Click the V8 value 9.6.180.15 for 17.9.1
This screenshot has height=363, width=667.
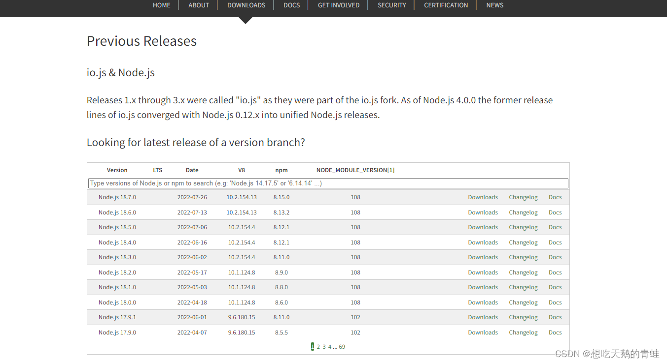pos(242,317)
